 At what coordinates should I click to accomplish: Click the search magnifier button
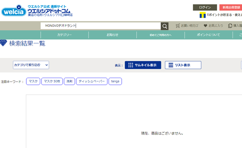click(x=164, y=26)
